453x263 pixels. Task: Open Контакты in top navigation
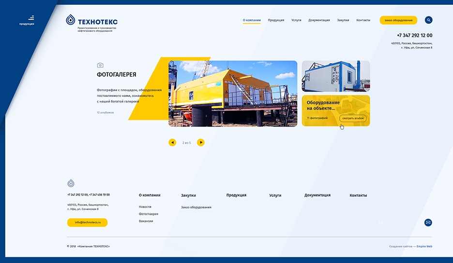[363, 20]
